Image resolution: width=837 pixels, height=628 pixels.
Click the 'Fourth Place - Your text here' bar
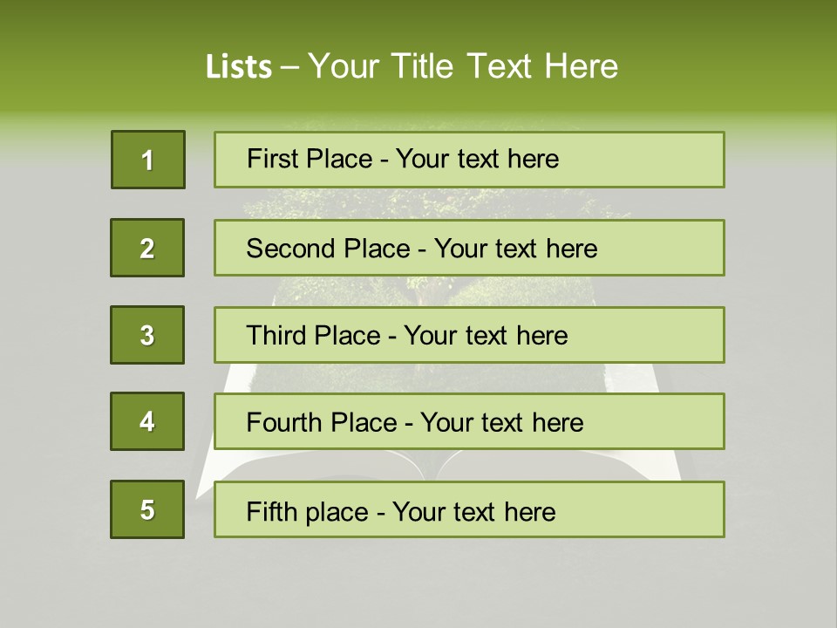(469, 421)
